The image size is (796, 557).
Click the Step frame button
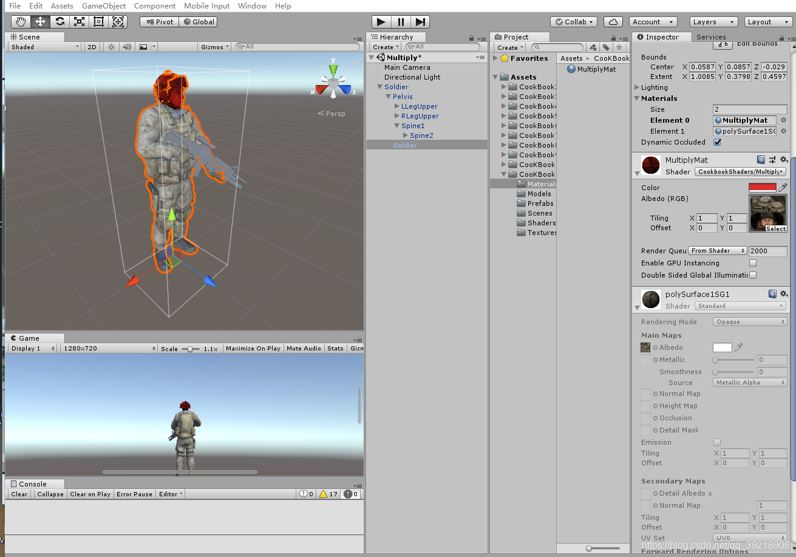[420, 22]
